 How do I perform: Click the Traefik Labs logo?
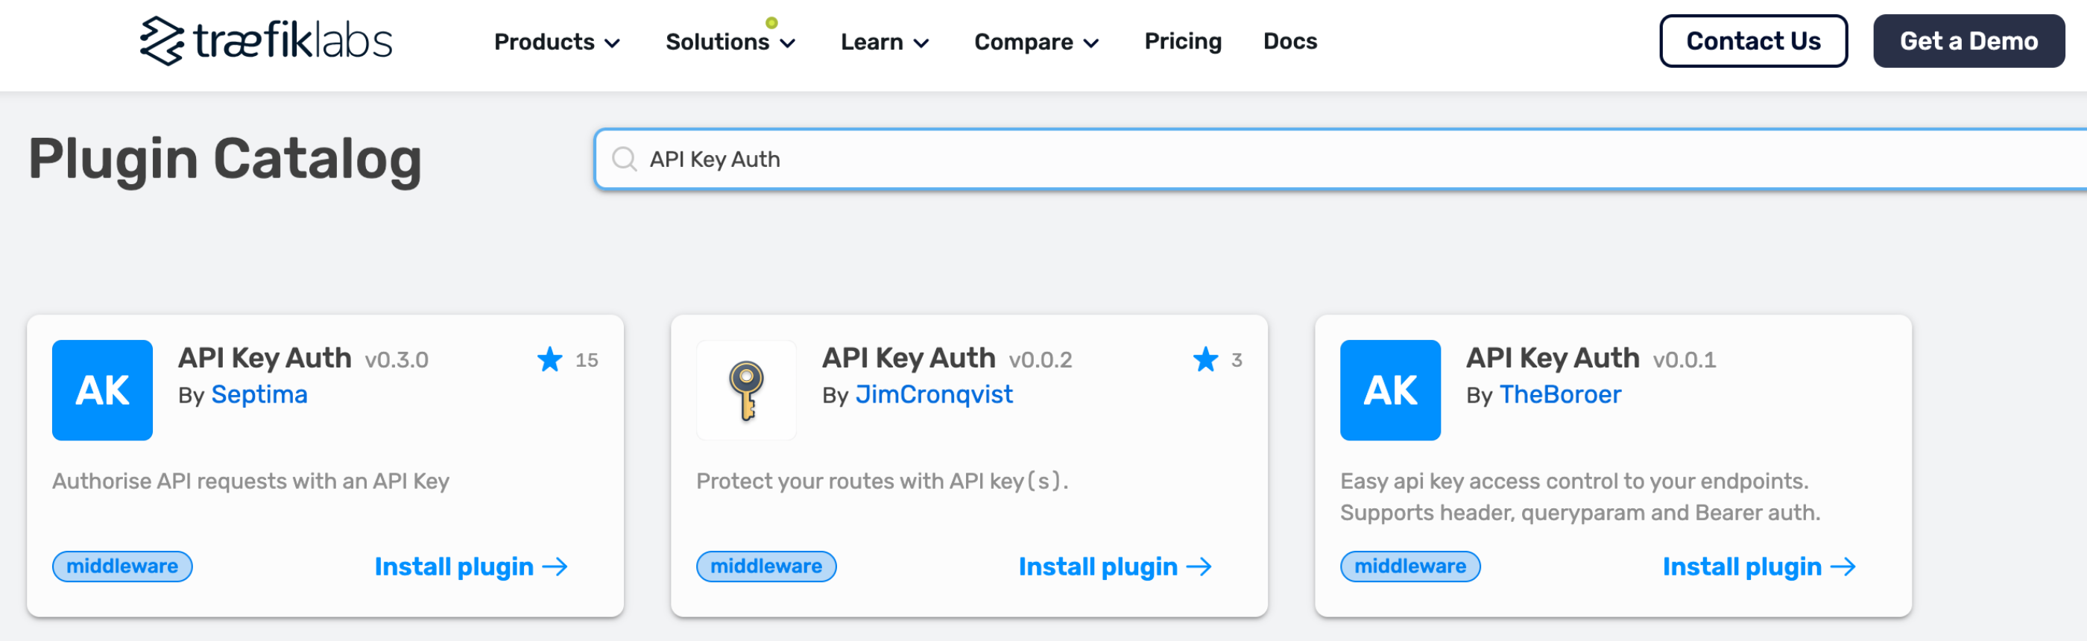[x=266, y=40]
